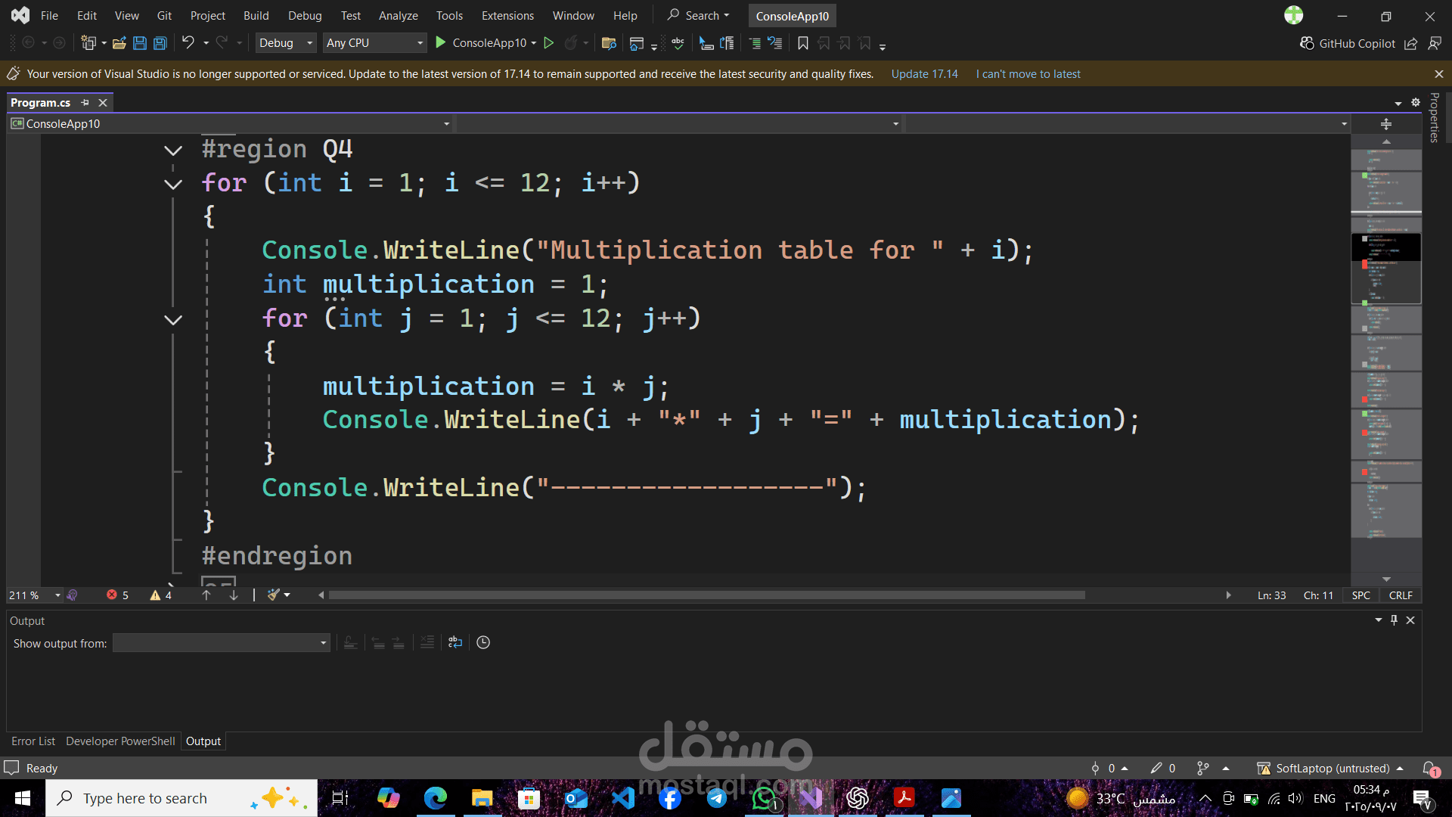Open the Debug menu
Viewport: 1452px width, 817px height.
pos(305,15)
